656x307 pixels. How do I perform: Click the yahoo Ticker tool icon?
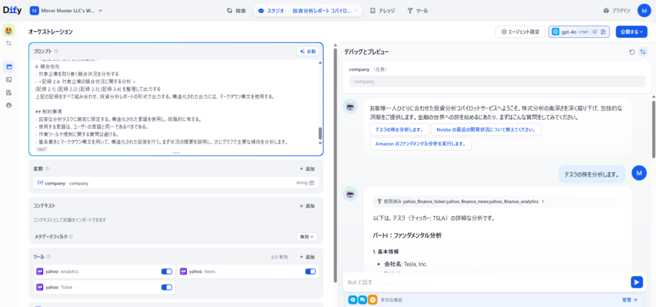pyautogui.click(x=40, y=287)
